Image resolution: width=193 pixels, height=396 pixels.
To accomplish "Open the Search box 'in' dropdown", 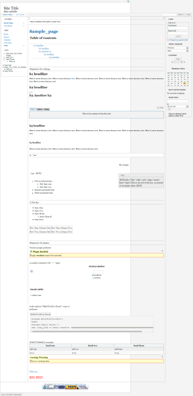I will pyautogui.click(x=178, y=106).
